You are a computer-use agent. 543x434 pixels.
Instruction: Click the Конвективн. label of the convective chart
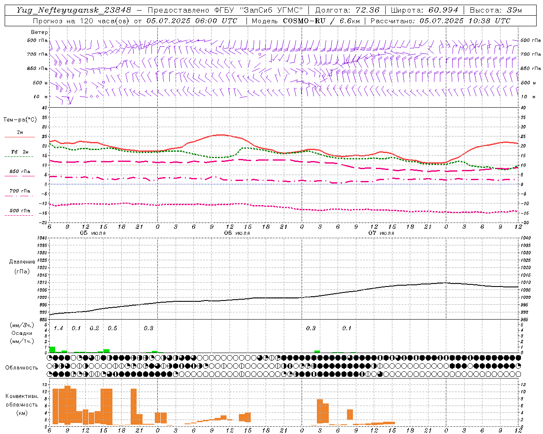pyautogui.click(x=22, y=396)
